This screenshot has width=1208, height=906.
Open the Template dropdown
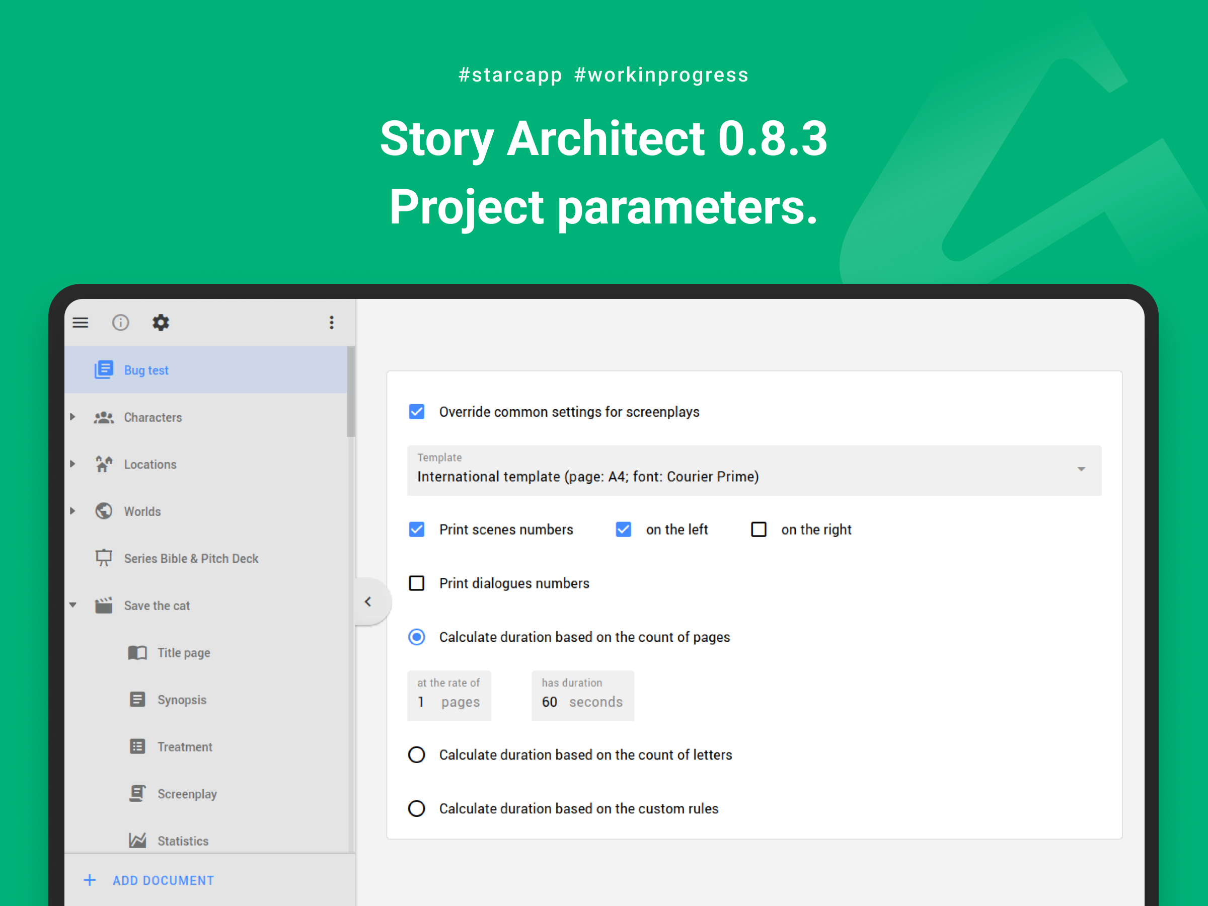point(754,470)
